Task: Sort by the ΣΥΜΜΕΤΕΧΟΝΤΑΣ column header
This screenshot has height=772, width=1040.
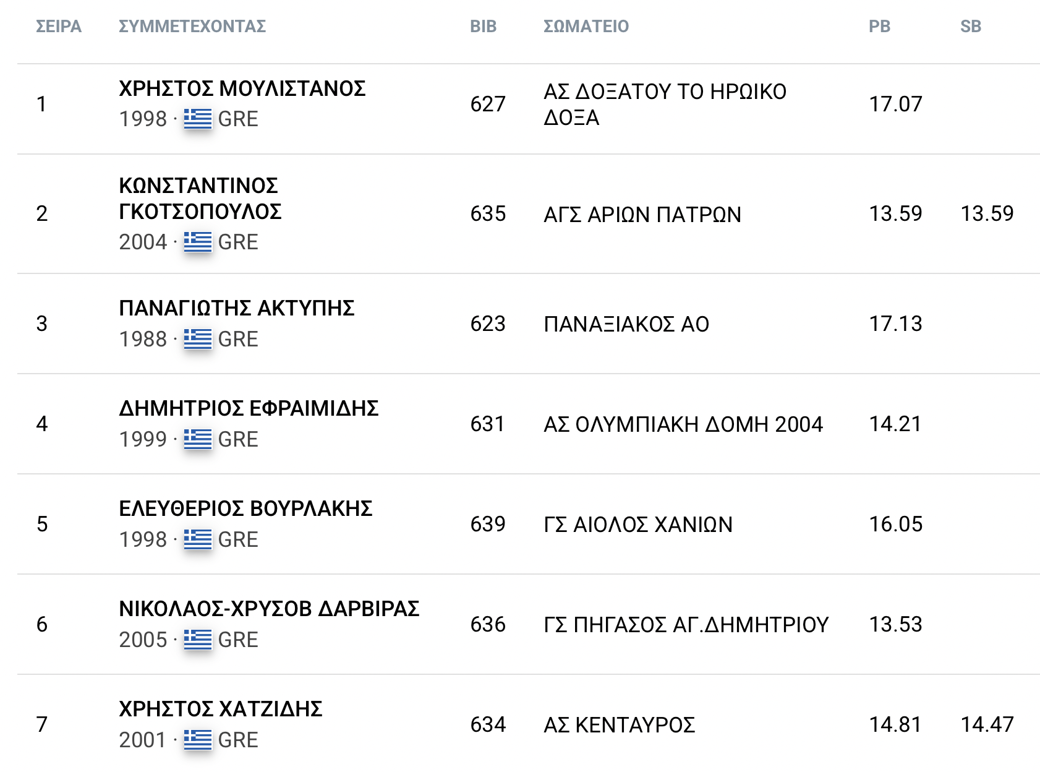Action: [192, 27]
